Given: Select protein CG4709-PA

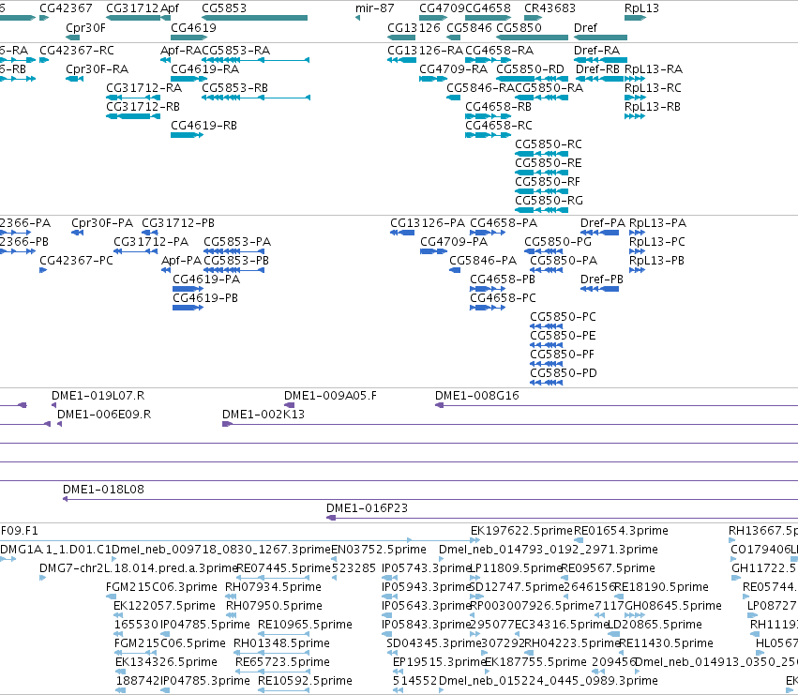Looking at the screenshot, I should coord(454,242).
